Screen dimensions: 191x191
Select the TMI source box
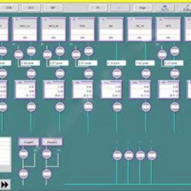82,29
